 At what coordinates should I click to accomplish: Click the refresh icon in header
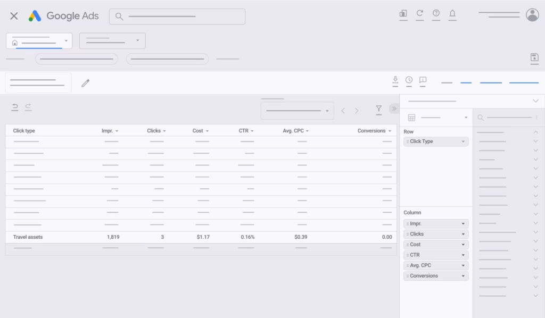419,14
